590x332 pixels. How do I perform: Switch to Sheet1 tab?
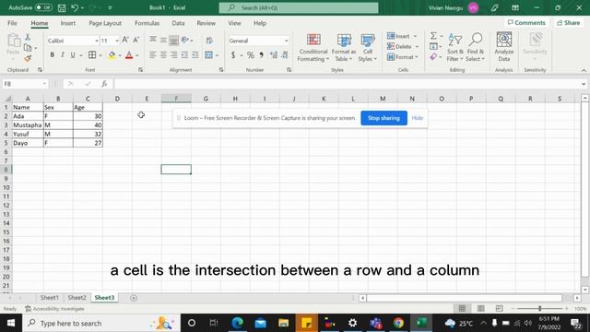point(49,297)
